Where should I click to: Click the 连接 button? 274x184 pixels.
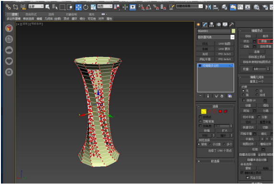256,52
